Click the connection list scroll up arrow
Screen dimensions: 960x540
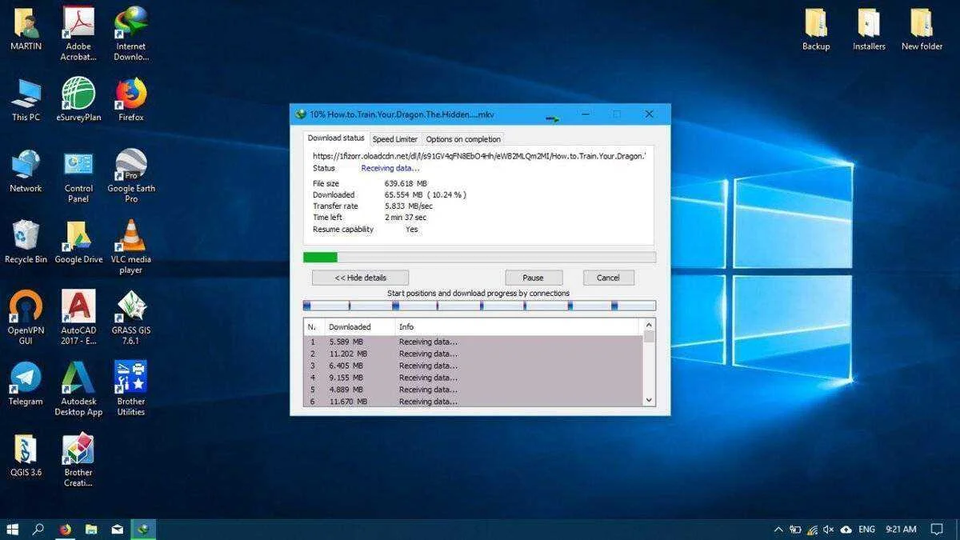(x=649, y=326)
